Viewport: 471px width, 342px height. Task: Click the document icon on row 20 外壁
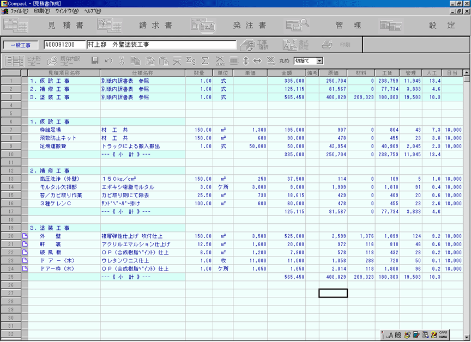pos(25,236)
